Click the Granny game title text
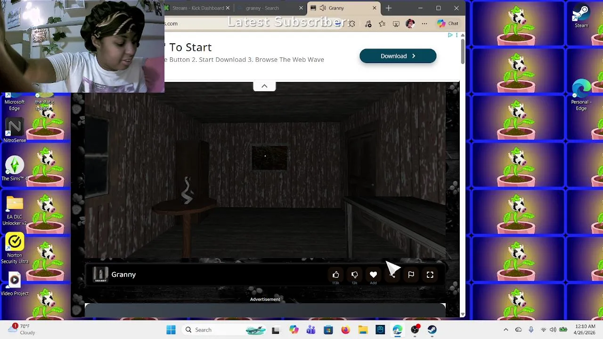603x339 pixels. 123,274
